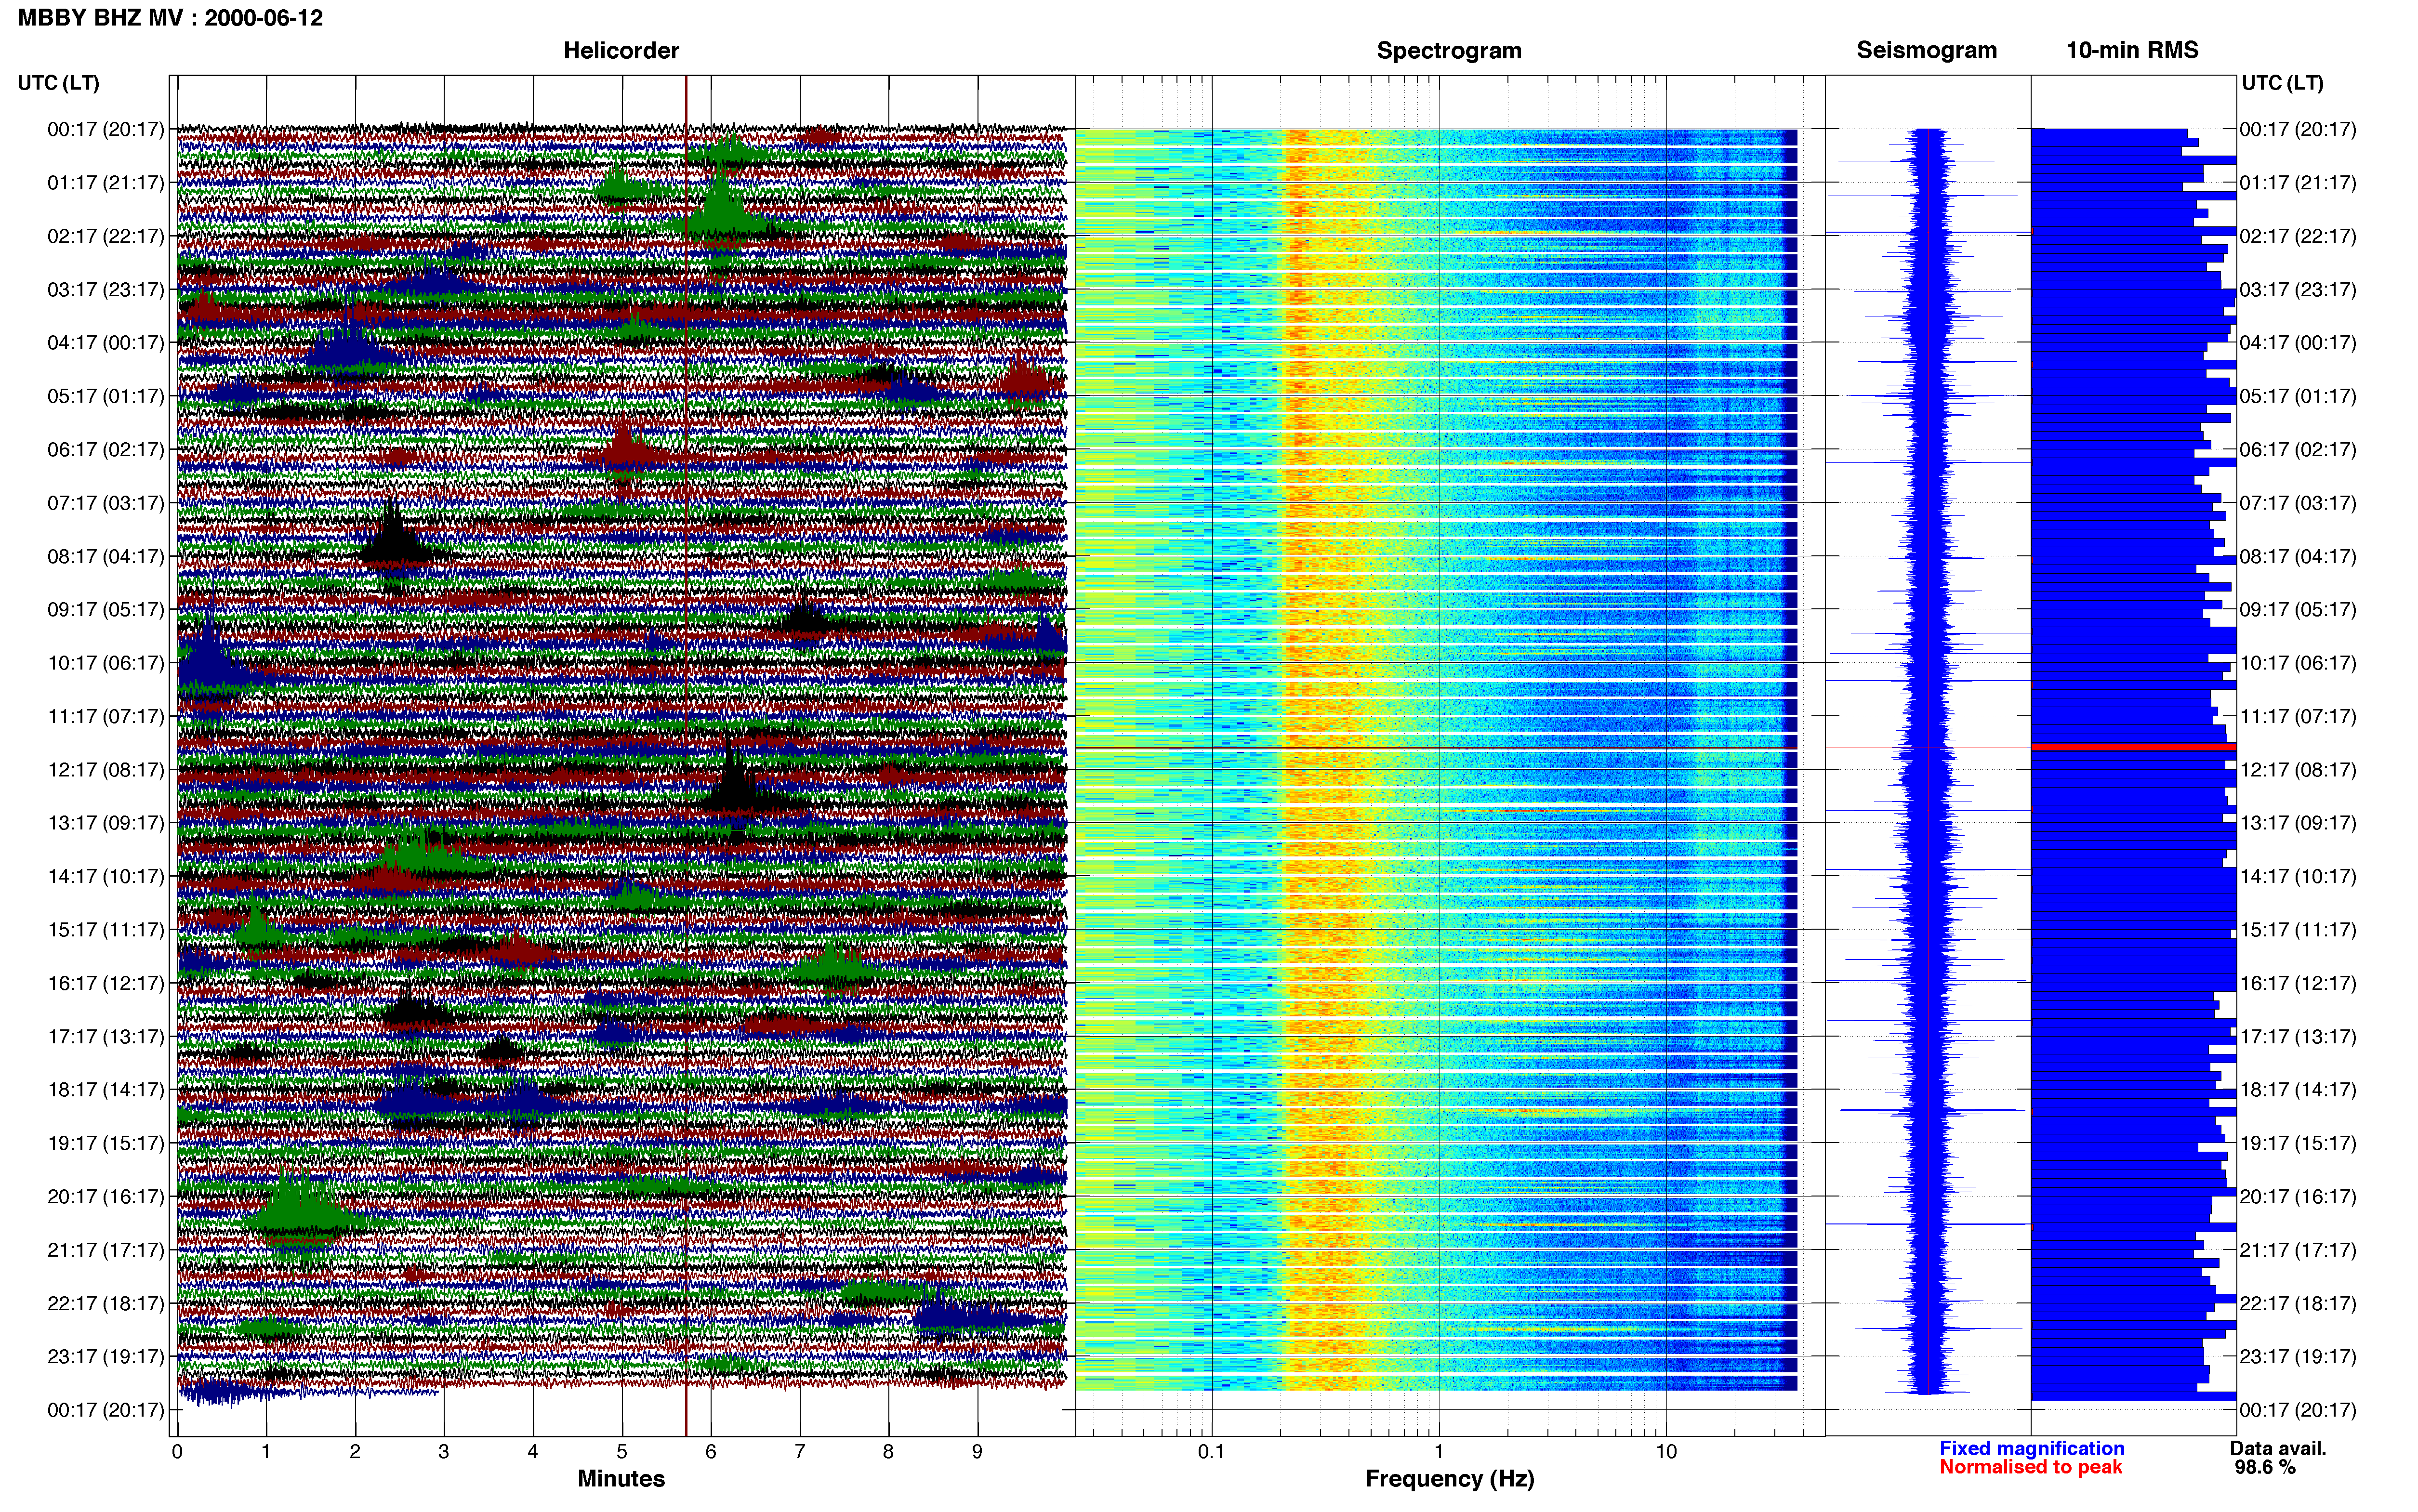
Task: Select '20:17 (16:17)' label beside the Helicorder
Action: point(106,1197)
